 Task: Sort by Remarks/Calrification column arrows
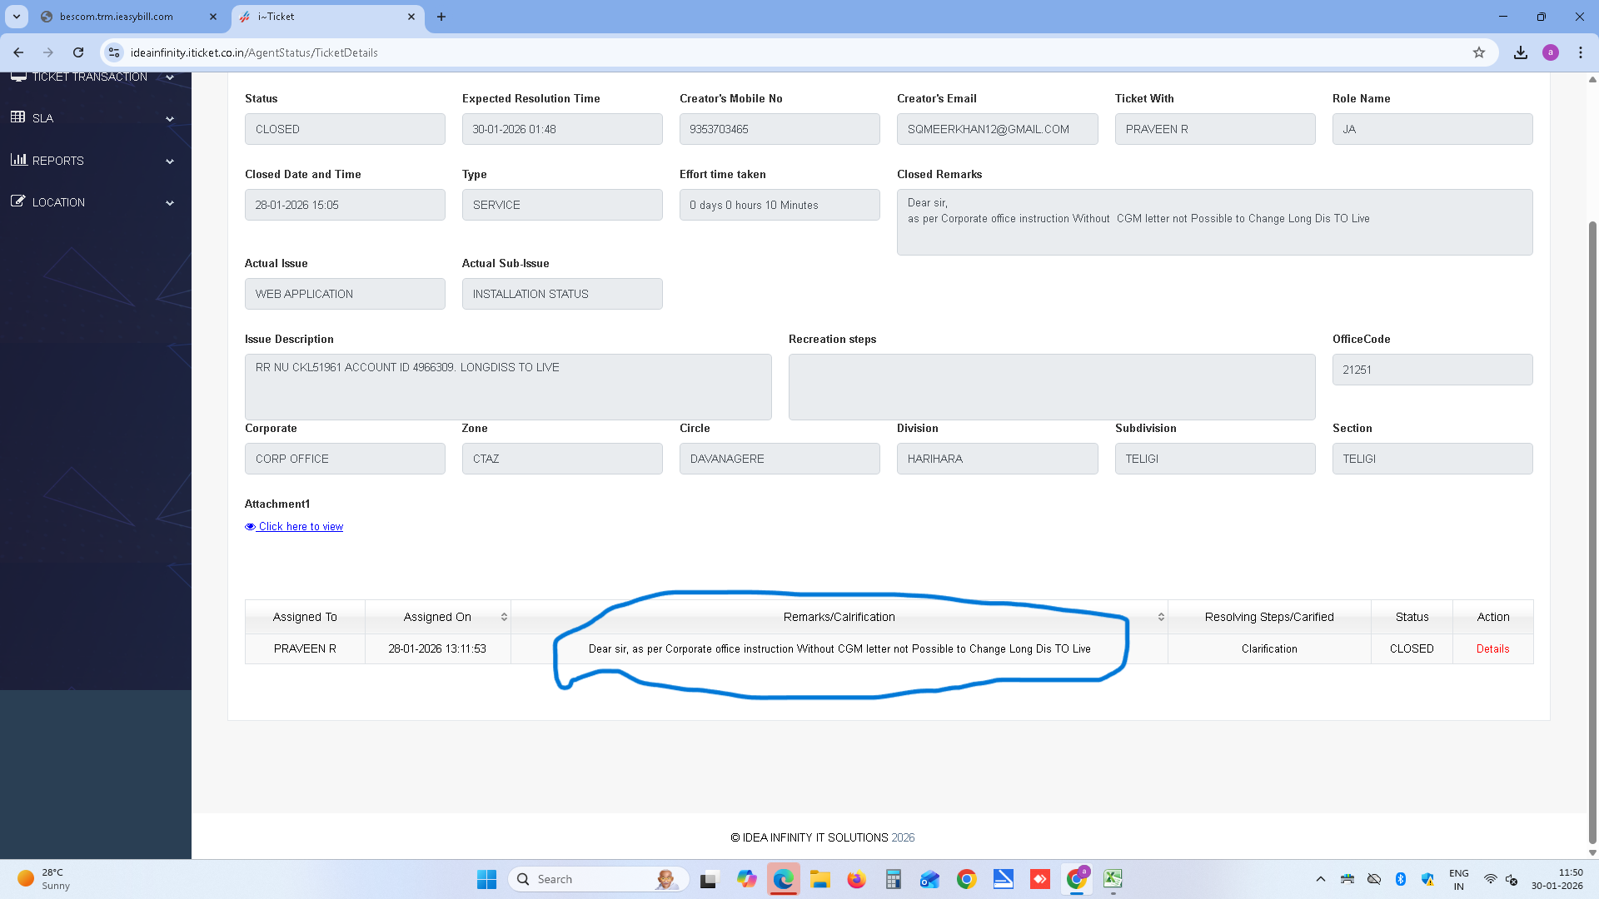pyautogui.click(x=1161, y=617)
